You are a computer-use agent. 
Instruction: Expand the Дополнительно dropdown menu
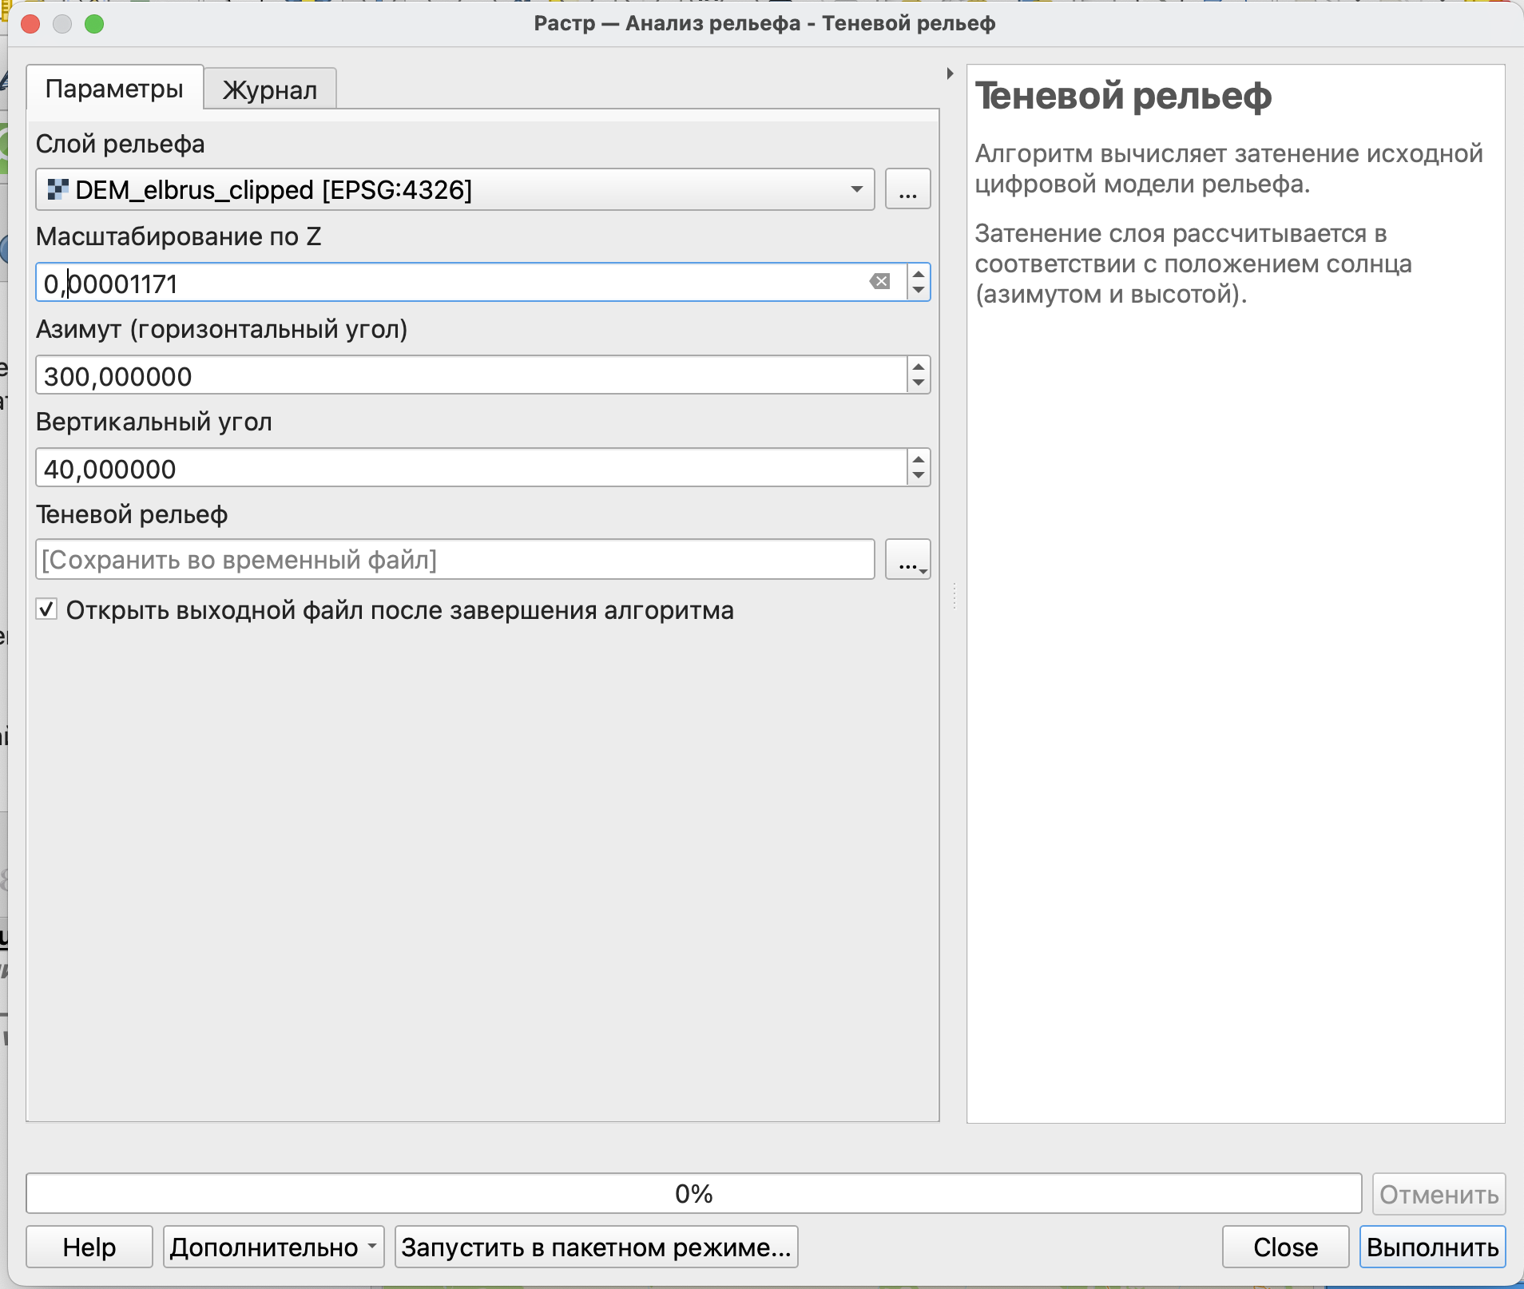point(273,1247)
